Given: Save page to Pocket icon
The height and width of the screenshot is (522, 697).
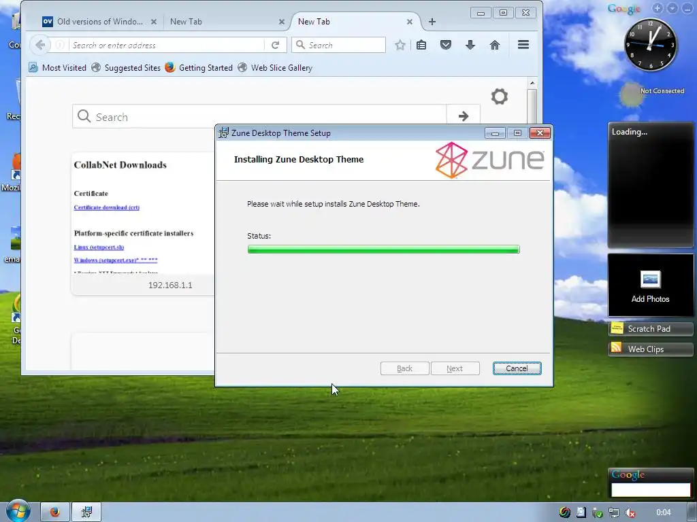Looking at the screenshot, I should pyautogui.click(x=446, y=45).
